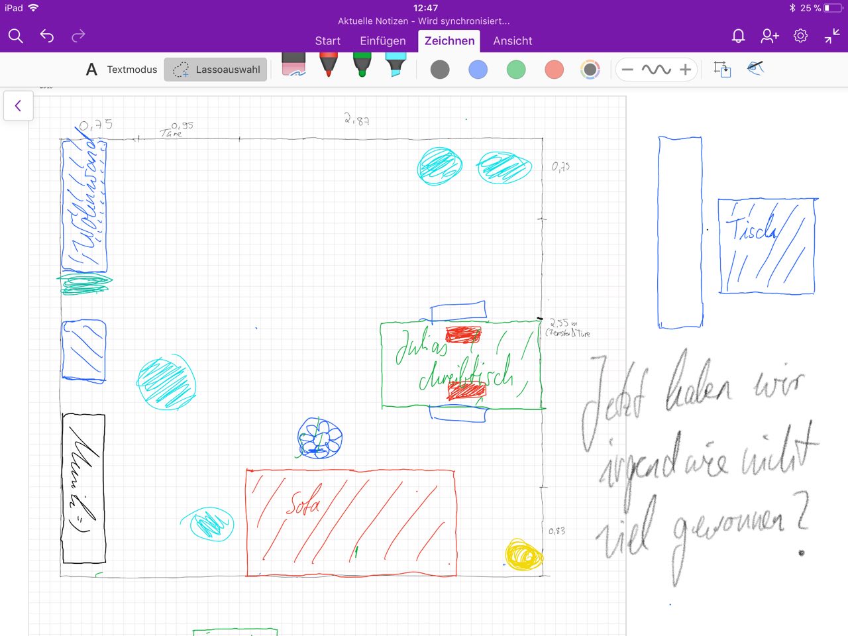Switch to the Einfügen tab

click(x=382, y=41)
